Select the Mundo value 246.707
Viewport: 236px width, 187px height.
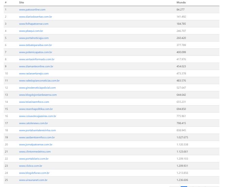181,31
